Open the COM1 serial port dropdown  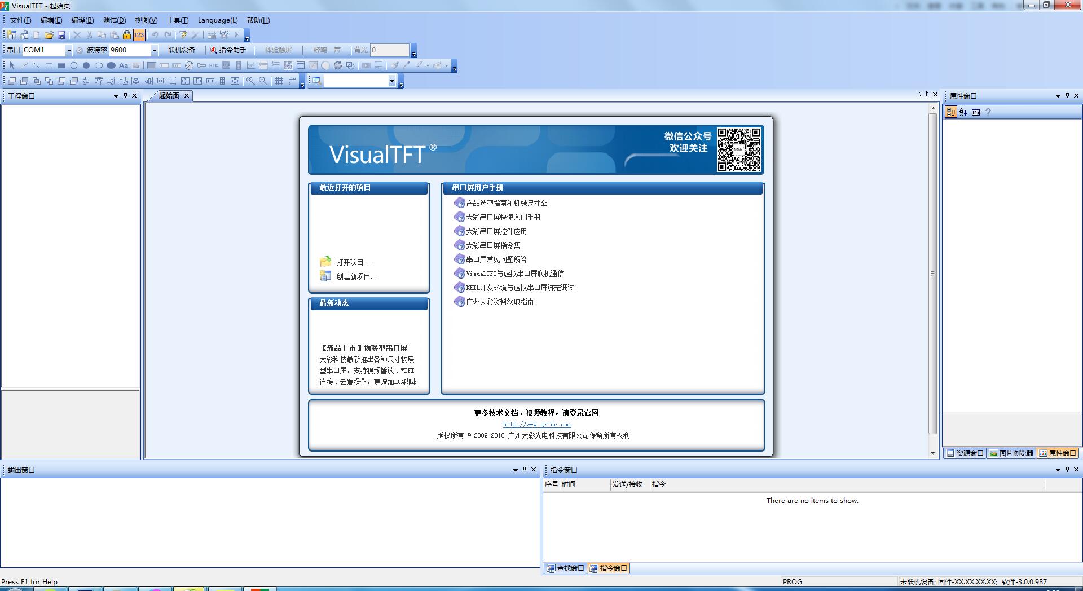[69, 50]
